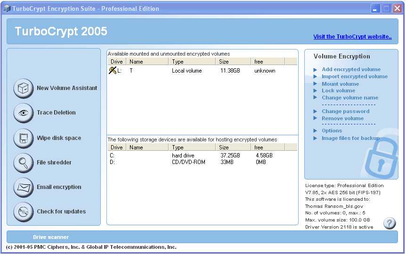Open Options in Volume Encryption panel
The image size is (406, 254).
tap(332, 131)
